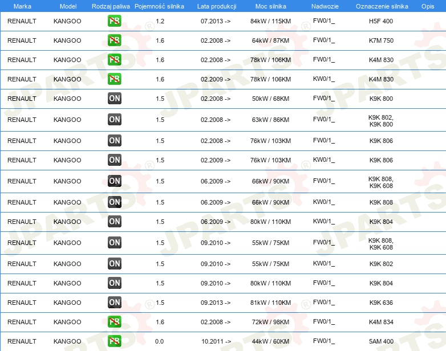Click the engine code K4M 834

click(x=381, y=322)
